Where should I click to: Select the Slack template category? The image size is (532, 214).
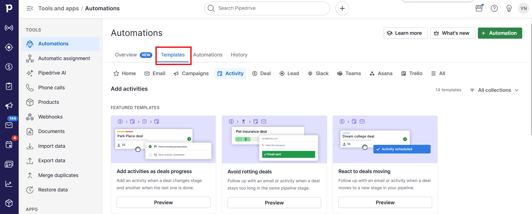tap(318, 73)
